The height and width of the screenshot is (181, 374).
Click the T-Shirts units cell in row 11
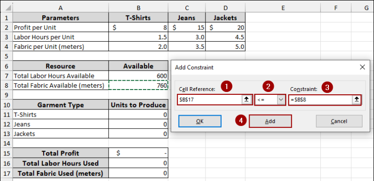pyautogui.click(x=138, y=115)
